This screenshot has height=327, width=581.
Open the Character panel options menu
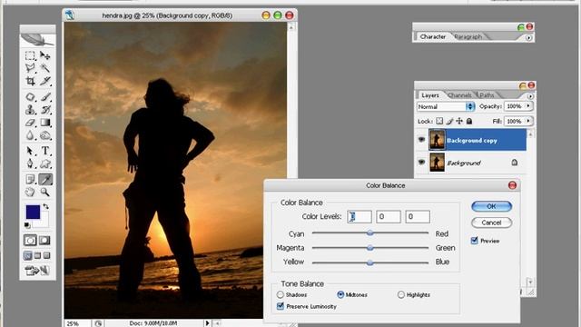[x=528, y=37]
